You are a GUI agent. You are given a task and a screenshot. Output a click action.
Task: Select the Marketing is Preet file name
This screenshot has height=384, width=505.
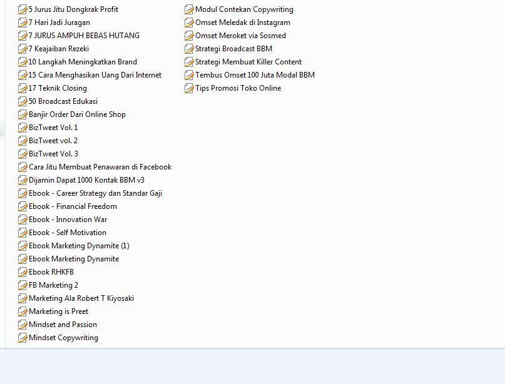pyautogui.click(x=58, y=311)
